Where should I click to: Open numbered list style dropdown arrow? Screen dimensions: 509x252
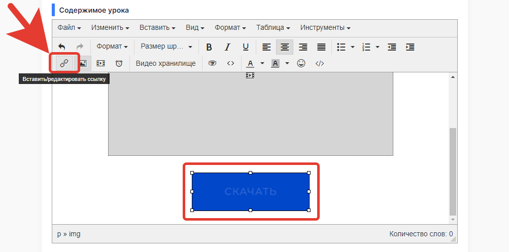[378, 47]
